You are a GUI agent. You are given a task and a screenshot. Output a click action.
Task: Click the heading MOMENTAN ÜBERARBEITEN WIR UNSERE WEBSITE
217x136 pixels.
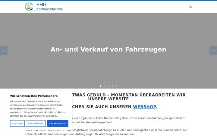pos(108,97)
